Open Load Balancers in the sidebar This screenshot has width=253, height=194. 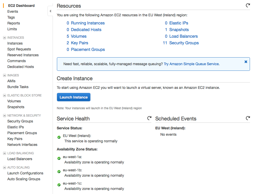(x=20, y=159)
